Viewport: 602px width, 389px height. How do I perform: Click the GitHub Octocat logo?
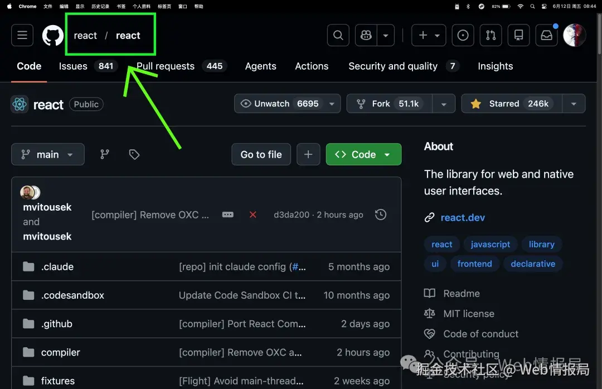[x=52, y=35]
